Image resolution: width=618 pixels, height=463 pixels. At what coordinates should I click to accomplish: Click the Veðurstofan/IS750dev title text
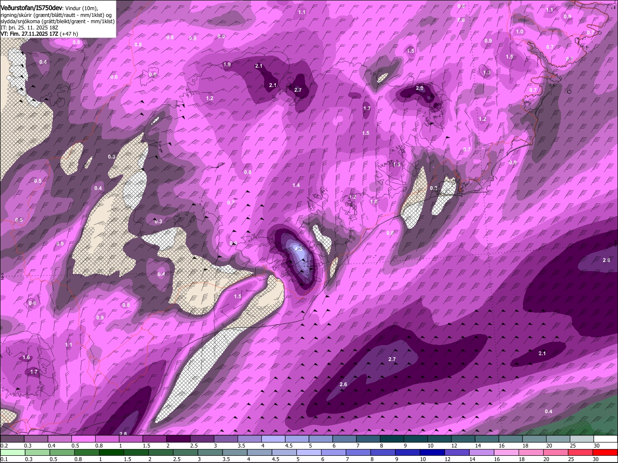(x=31, y=7)
